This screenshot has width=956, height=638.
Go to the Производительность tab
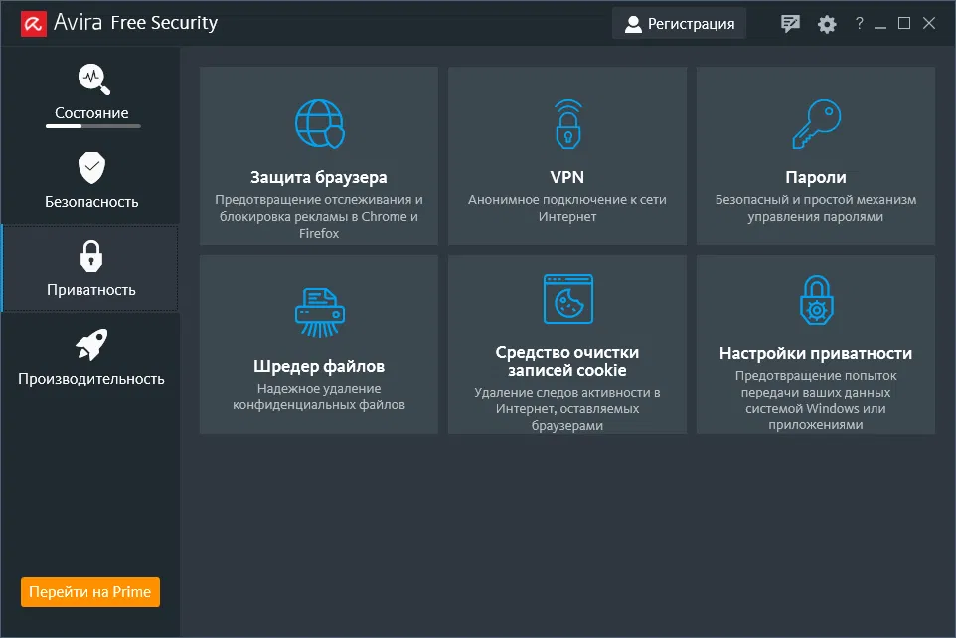tap(91, 357)
